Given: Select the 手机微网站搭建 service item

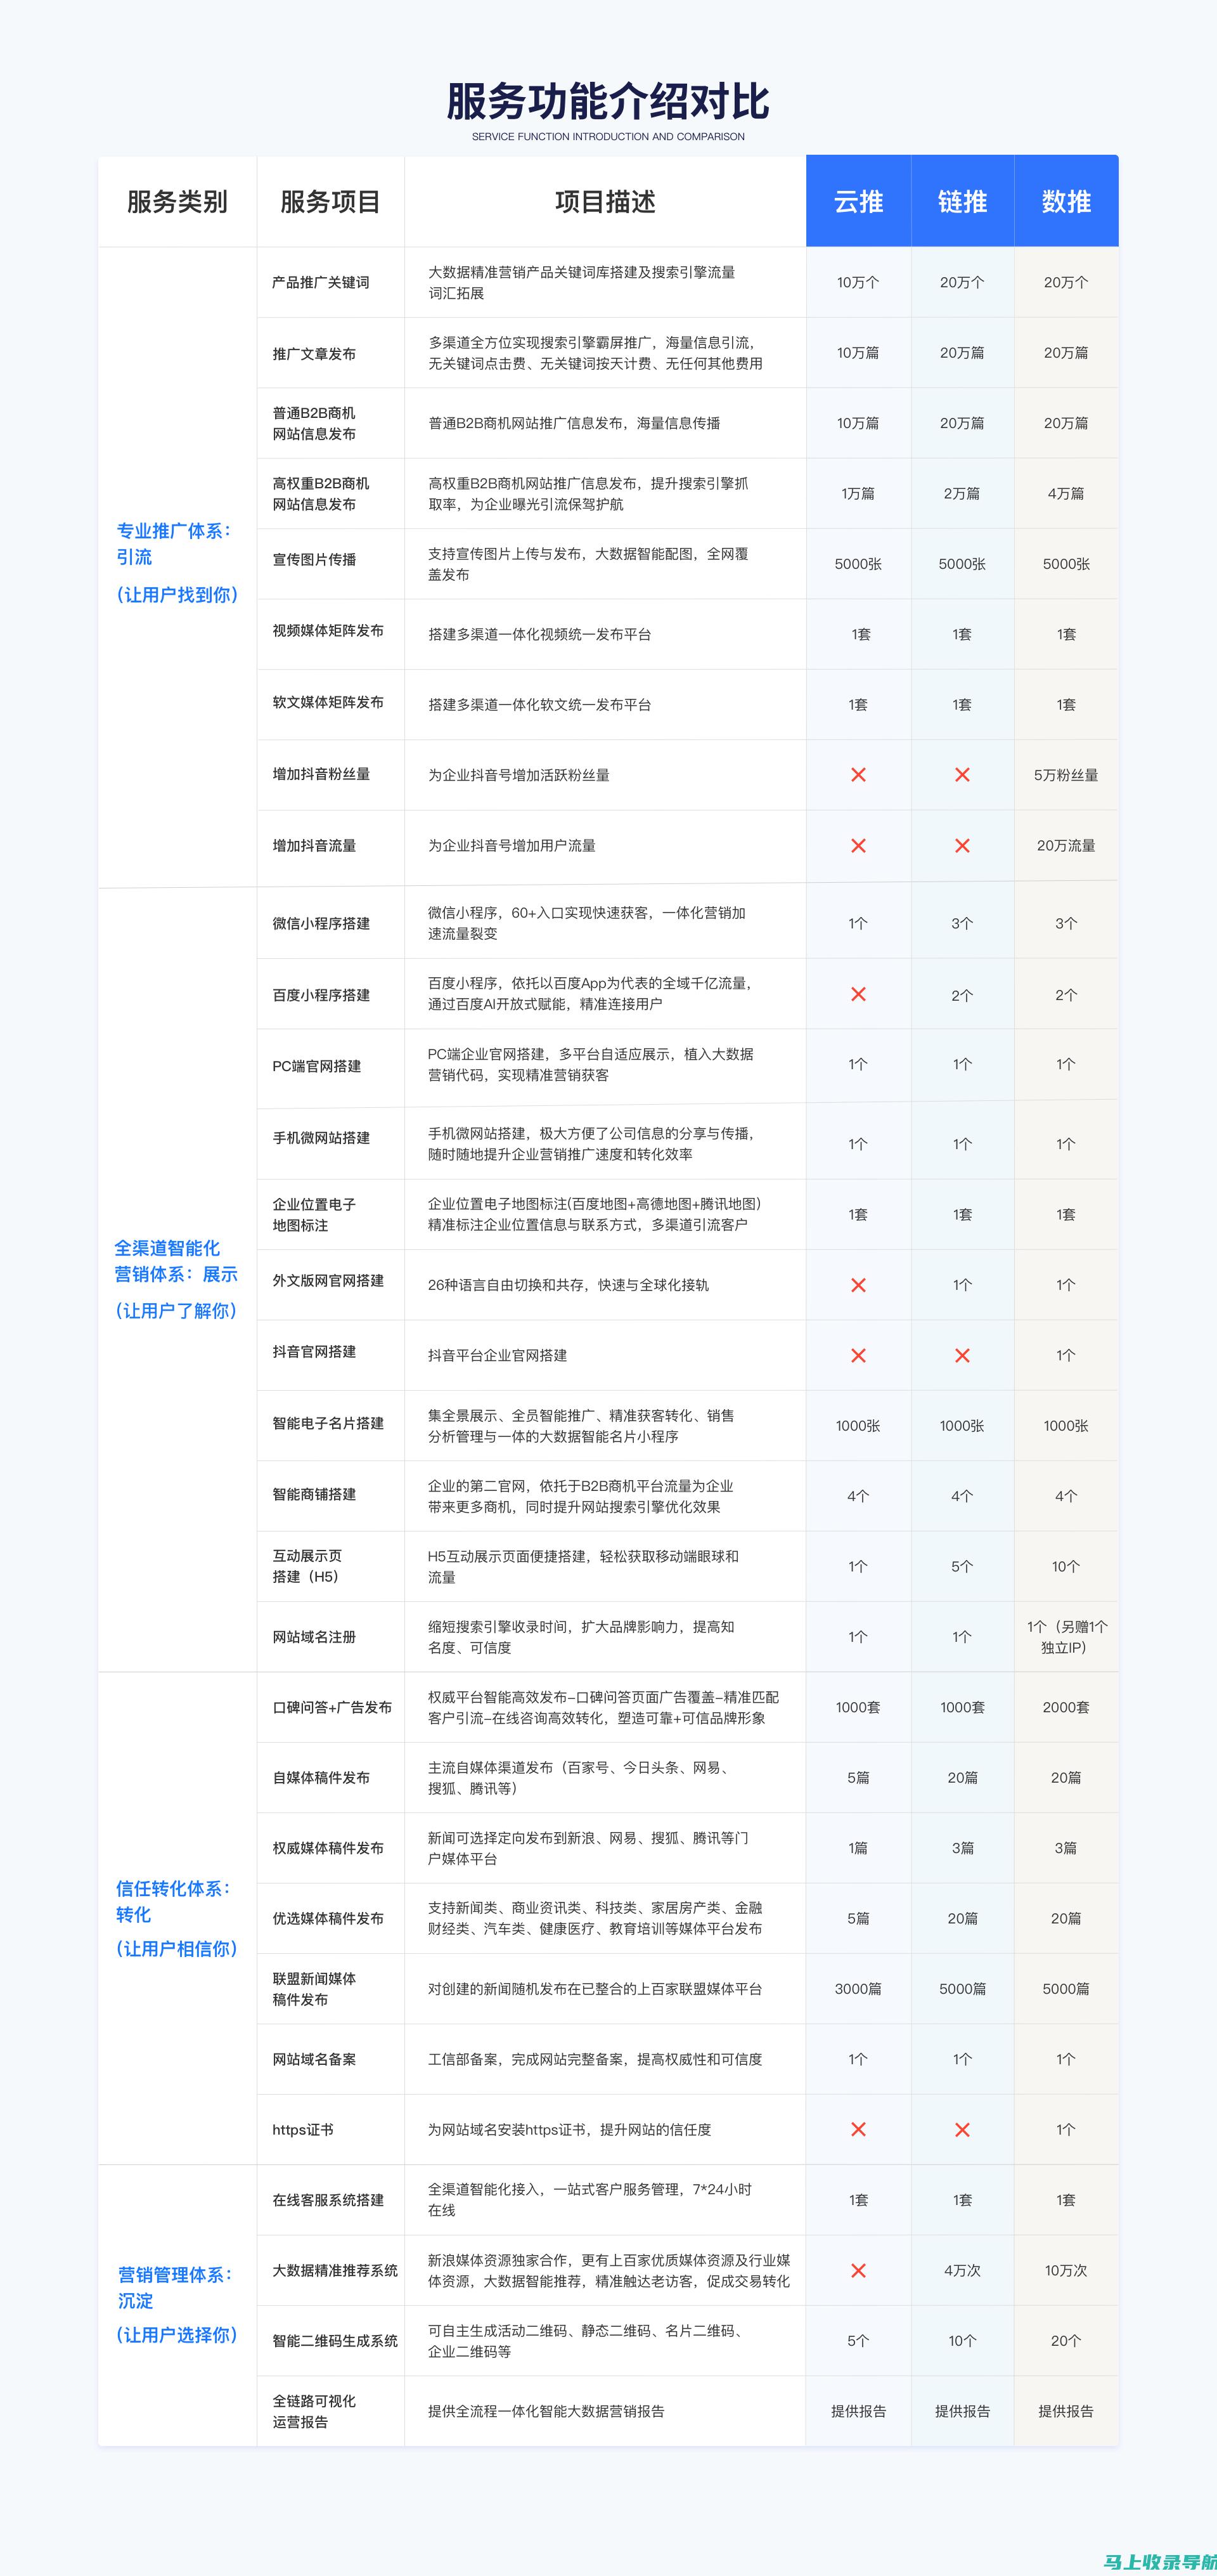Looking at the screenshot, I should click(x=321, y=1138).
